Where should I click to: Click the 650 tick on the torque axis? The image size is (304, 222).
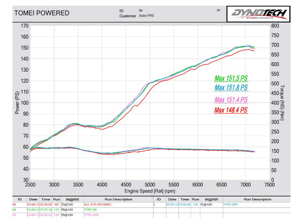click(275, 55)
